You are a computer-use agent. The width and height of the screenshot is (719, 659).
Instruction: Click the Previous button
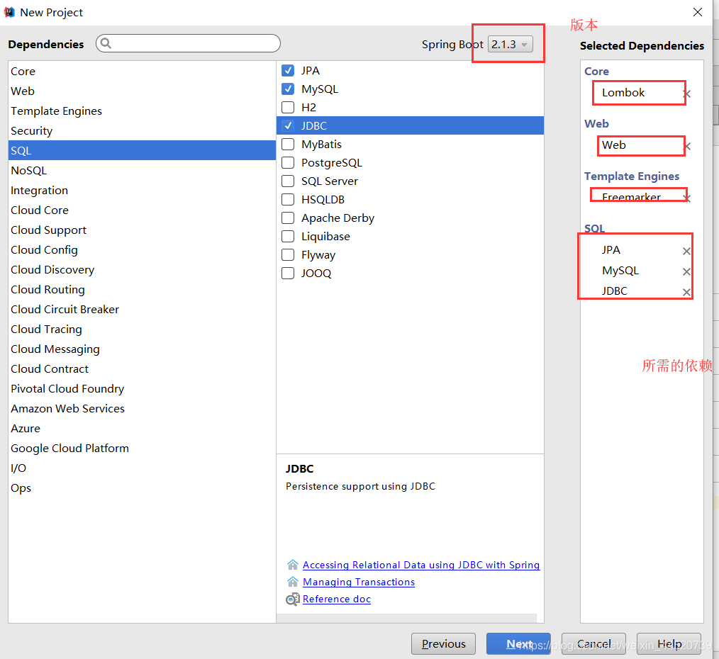443,644
